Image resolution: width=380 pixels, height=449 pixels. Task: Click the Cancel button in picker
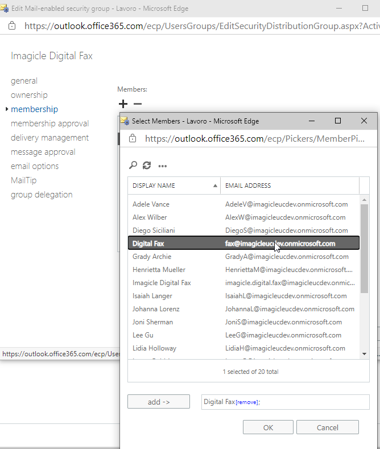point(327,427)
